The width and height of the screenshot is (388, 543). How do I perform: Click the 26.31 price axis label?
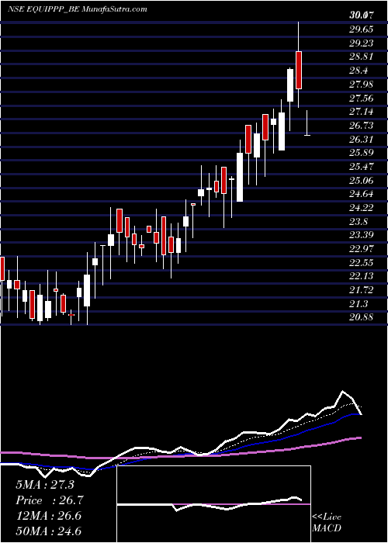click(x=361, y=139)
